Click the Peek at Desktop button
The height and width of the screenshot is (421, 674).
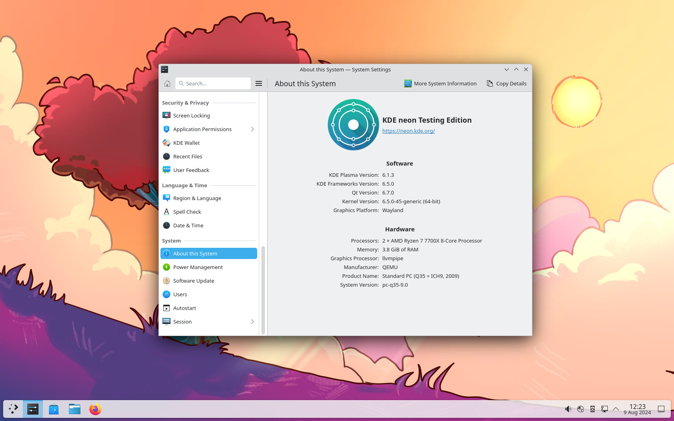point(661,409)
